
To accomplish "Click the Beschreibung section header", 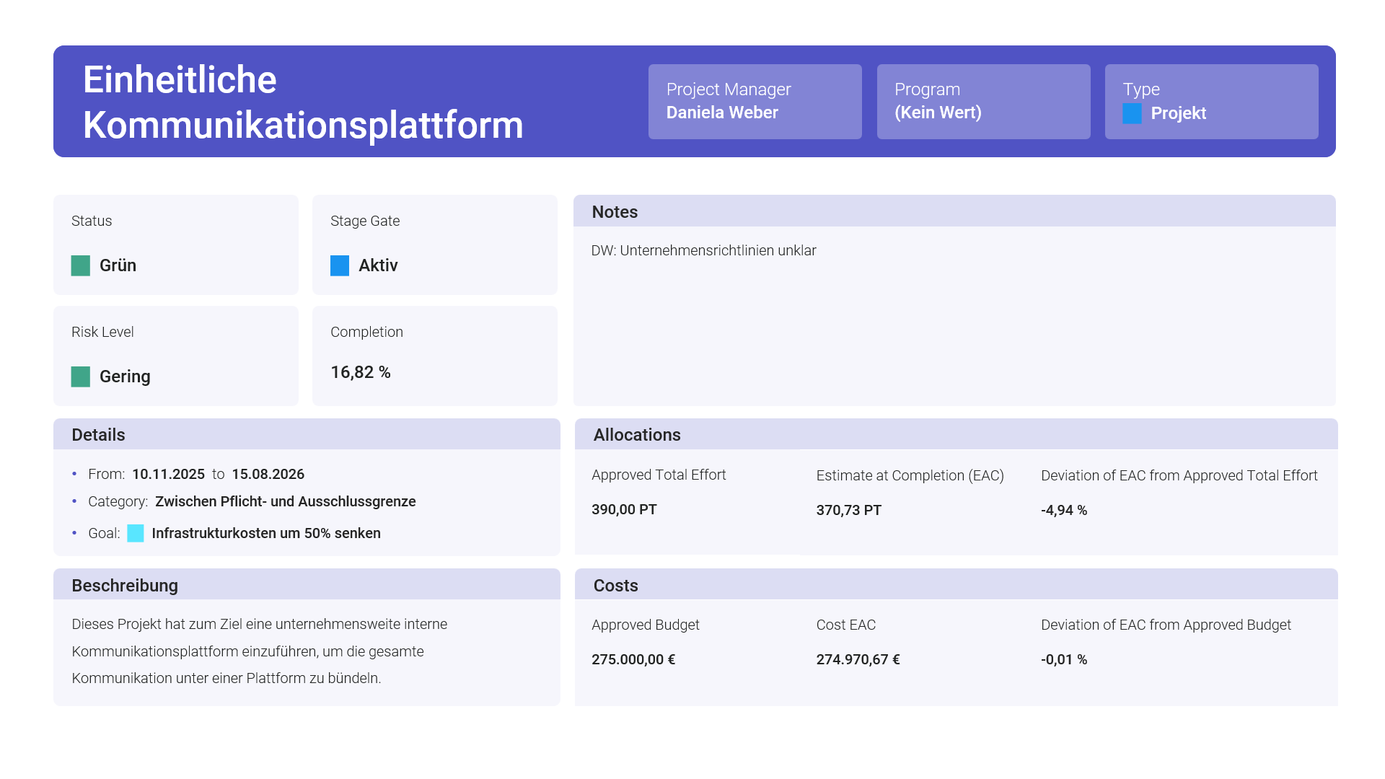I will tap(307, 585).
